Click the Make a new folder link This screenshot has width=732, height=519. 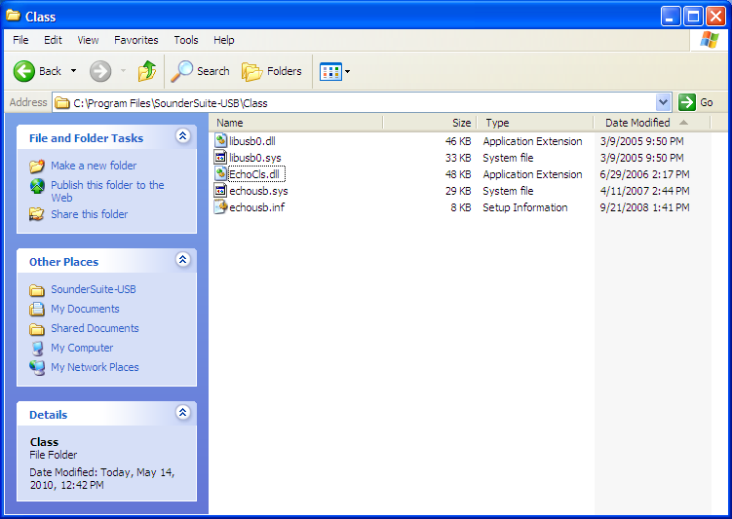point(94,166)
